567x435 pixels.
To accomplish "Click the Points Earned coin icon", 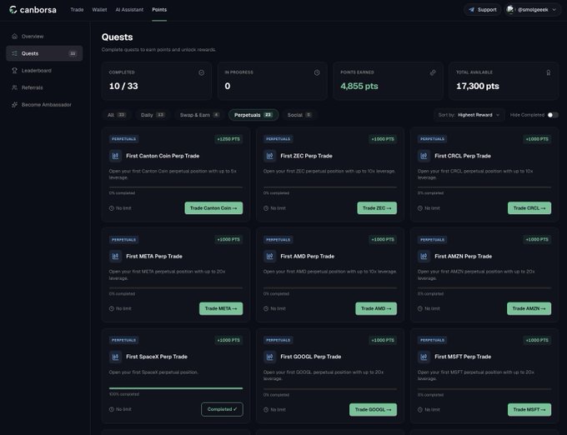I will [x=433, y=72].
